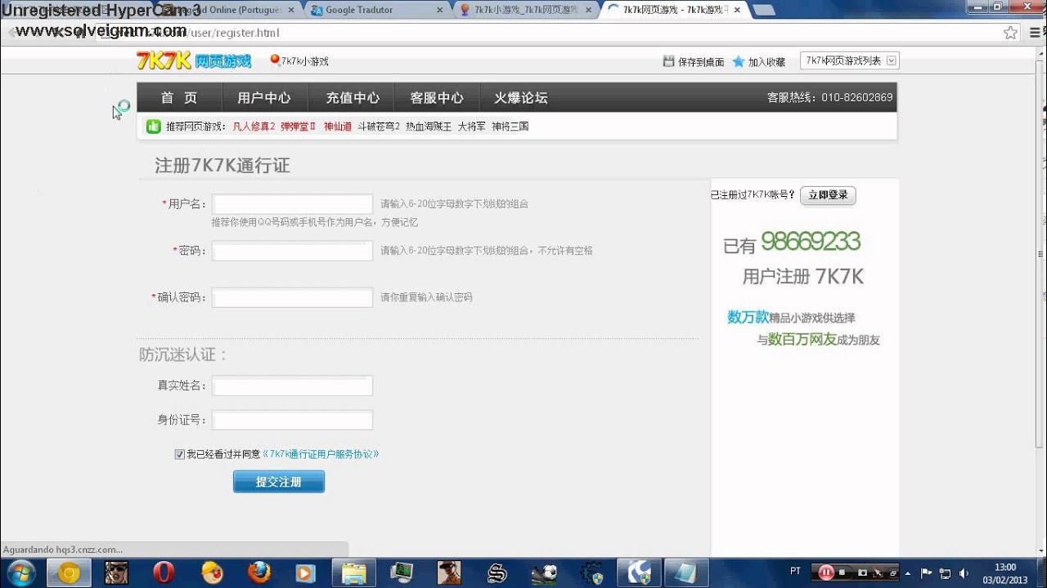Focus the 密码 password field
This screenshot has height=588, width=1047.
pyautogui.click(x=292, y=251)
